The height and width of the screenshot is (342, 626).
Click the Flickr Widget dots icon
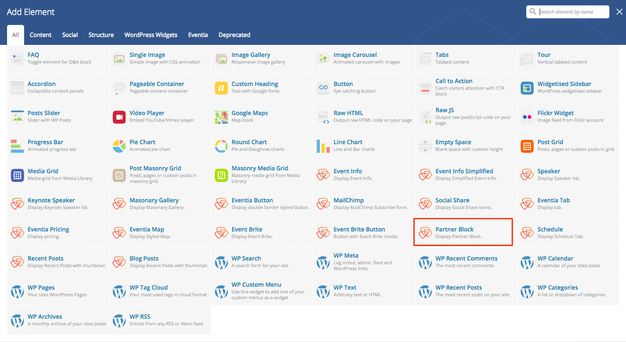point(527,117)
